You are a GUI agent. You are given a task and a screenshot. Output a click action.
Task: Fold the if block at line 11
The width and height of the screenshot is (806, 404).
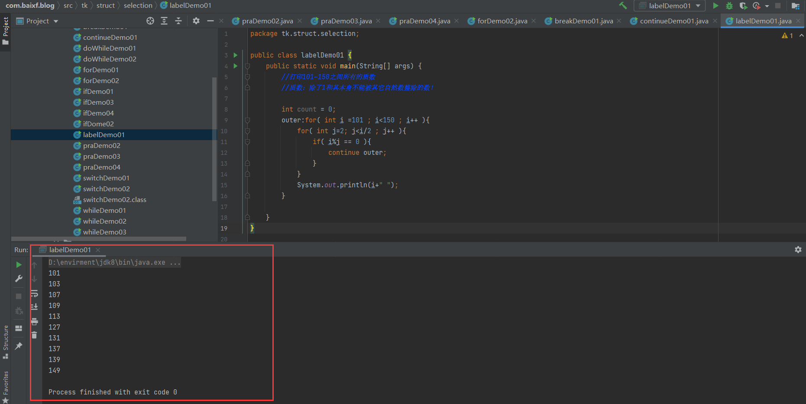coord(247,142)
